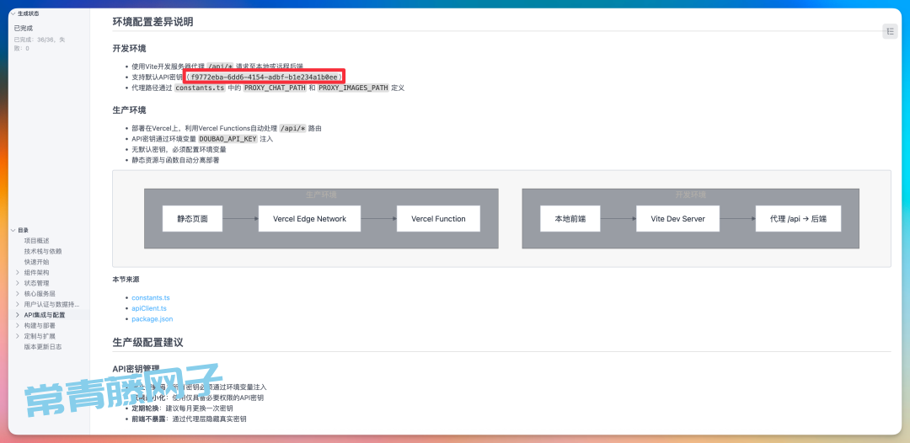The height and width of the screenshot is (443, 910).
Task: Collapse the 目录 tree section
Action: click(13, 230)
